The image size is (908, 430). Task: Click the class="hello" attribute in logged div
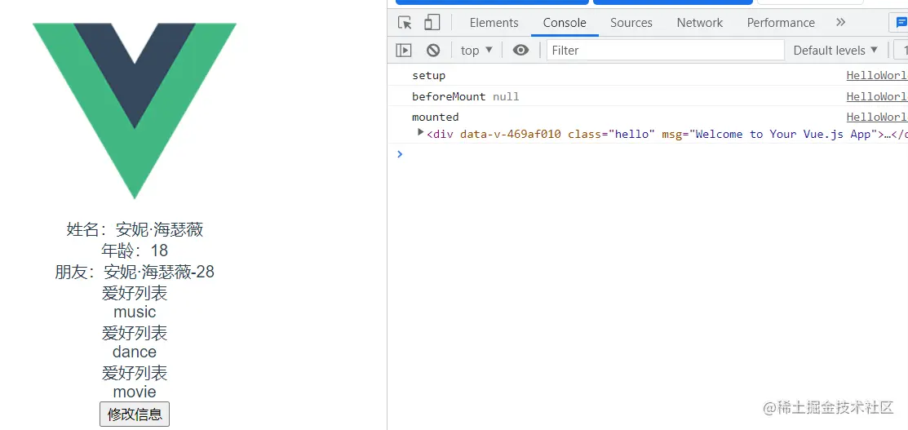pyautogui.click(x=612, y=134)
